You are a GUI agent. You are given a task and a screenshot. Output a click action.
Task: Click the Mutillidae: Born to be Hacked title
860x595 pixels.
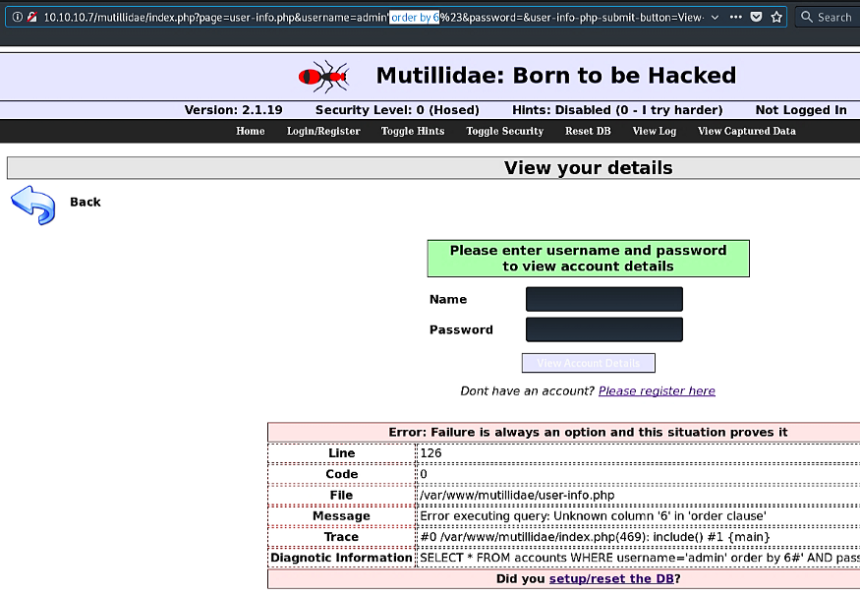click(555, 75)
